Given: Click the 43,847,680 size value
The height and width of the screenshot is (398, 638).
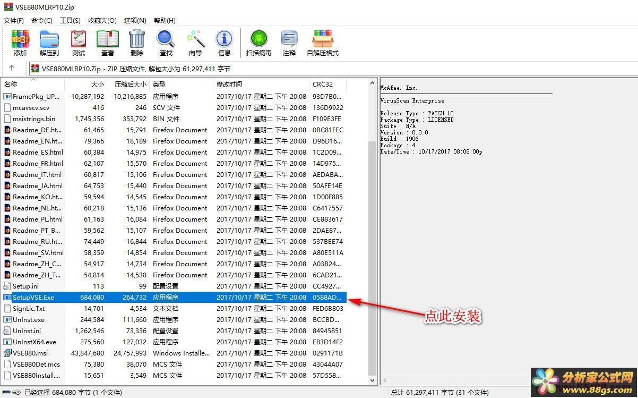Looking at the screenshot, I should tap(88, 353).
